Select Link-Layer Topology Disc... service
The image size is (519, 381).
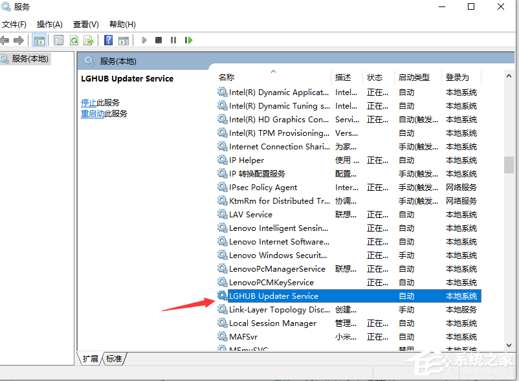[280, 310]
